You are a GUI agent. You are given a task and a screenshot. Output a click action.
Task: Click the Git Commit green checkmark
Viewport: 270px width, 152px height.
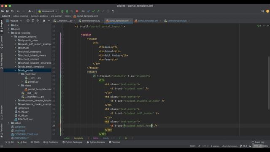(x=93, y=11)
